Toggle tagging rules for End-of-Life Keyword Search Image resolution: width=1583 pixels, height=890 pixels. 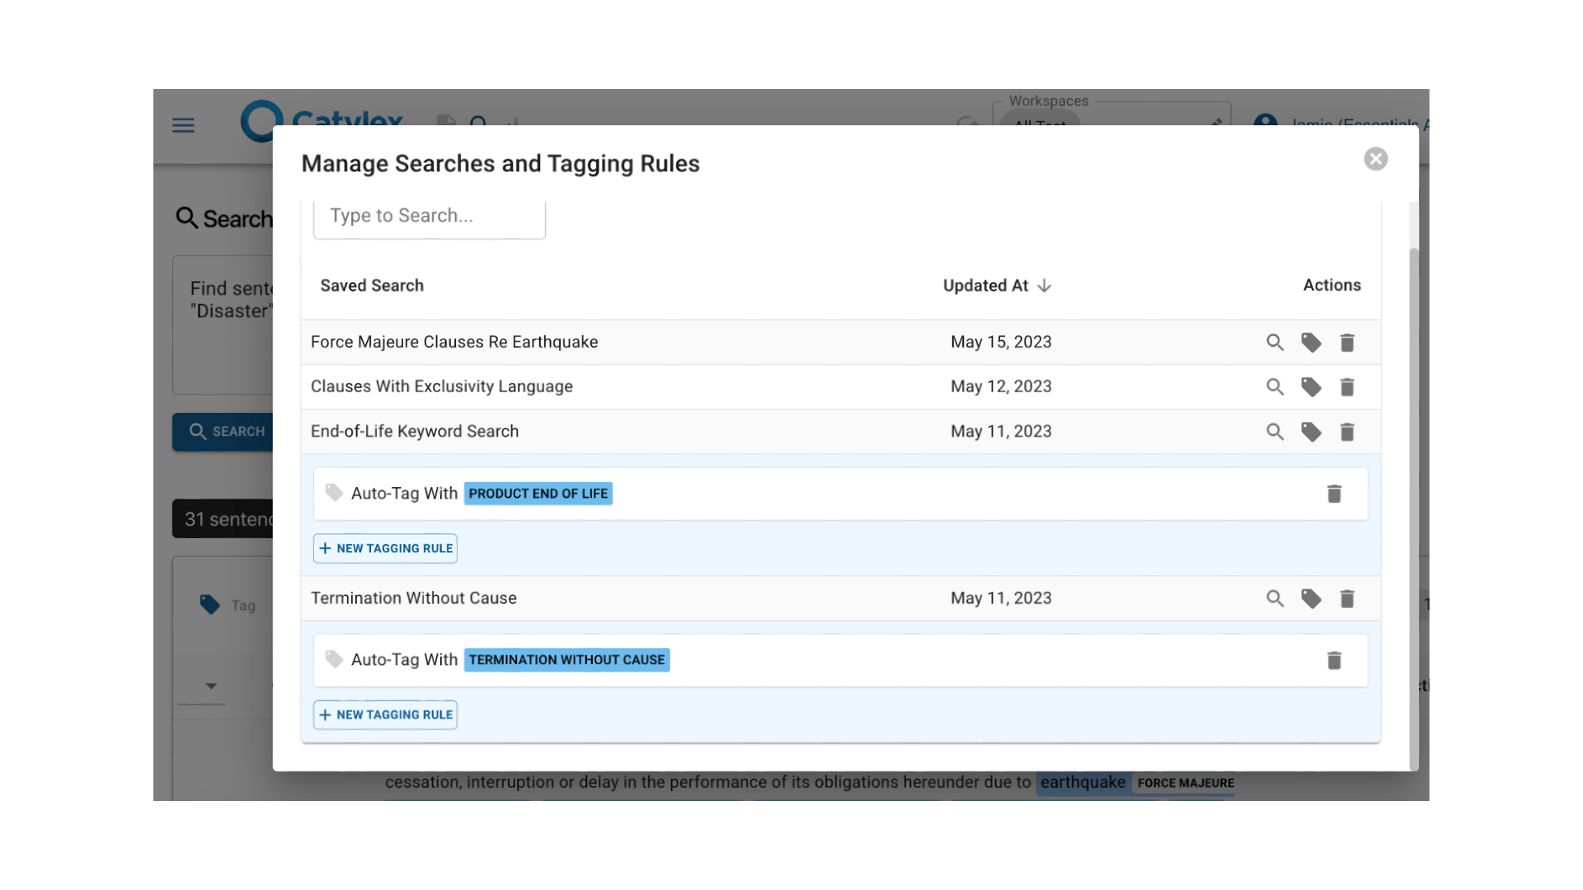point(1311,432)
